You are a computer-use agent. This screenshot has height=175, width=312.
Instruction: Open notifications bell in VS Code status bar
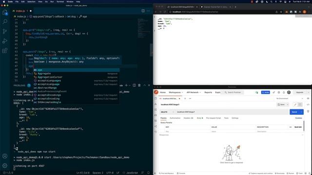click(148, 173)
